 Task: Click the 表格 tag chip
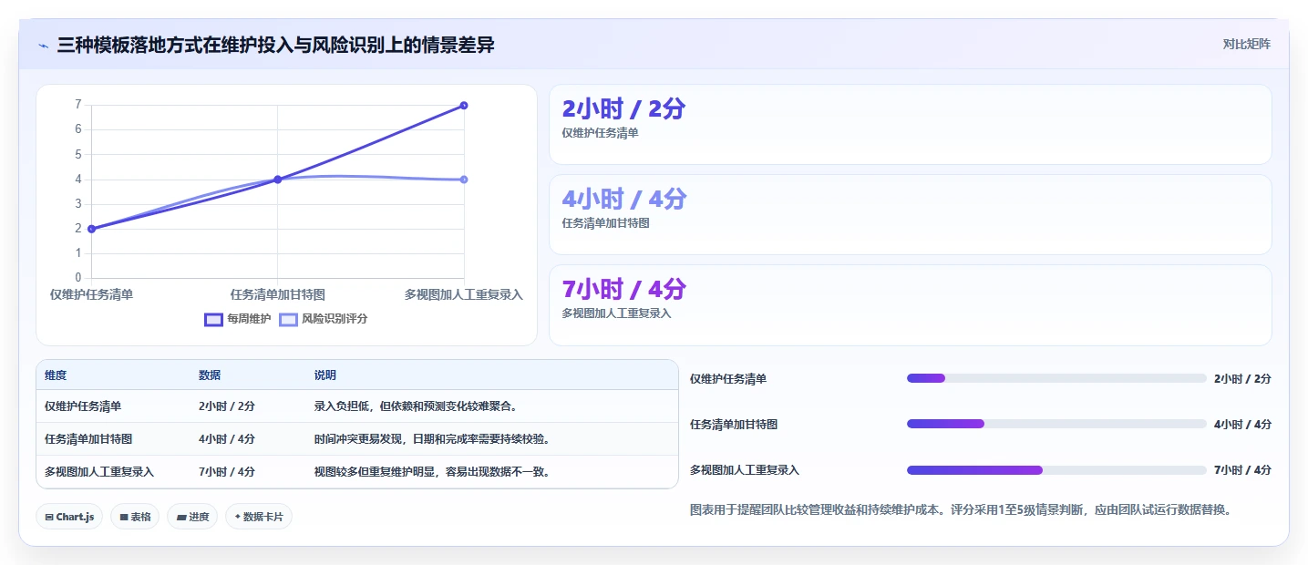(135, 517)
